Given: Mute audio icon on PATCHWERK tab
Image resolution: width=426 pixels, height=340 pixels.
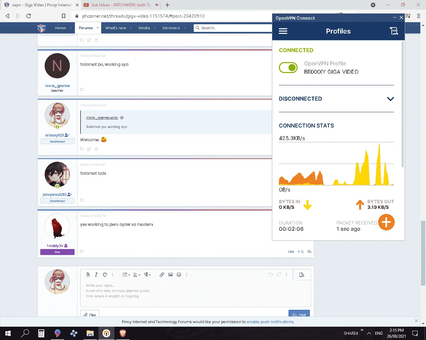Looking at the screenshot, I should [x=157, y=5].
